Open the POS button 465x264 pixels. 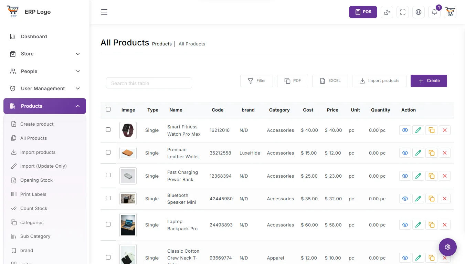(363, 12)
